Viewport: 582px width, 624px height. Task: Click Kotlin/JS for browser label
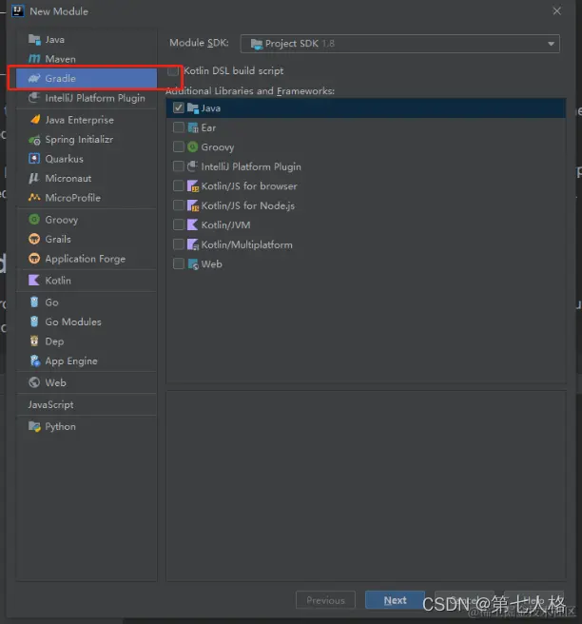point(249,185)
